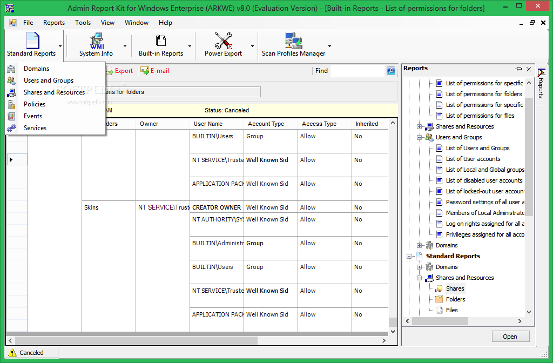The image size is (553, 363).
Task: Click the Canceled warning icon in status bar
Action: click(12, 352)
